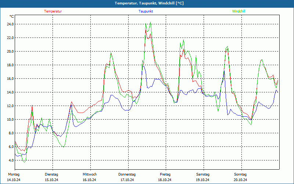This screenshot has width=294, height=184.
Task: Click the Freitag day label
Action: pyautogui.click(x=165, y=174)
